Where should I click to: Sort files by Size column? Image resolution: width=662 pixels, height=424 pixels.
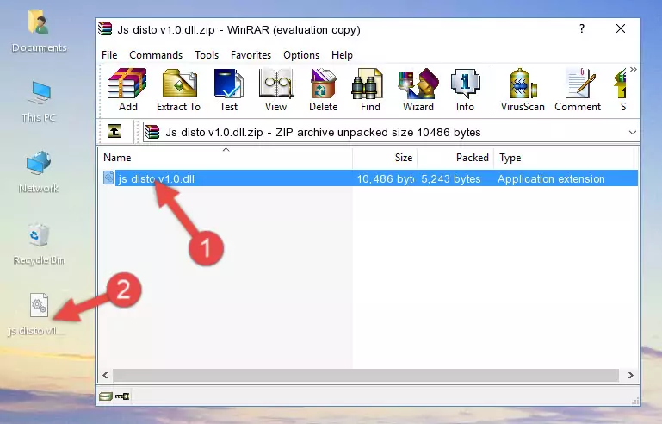(385, 157)
